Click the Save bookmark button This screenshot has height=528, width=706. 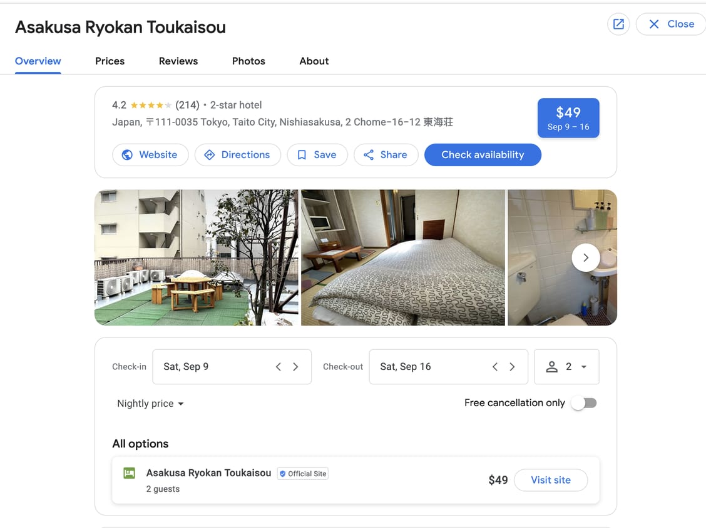pyautogui.click(x=317, y=155)
